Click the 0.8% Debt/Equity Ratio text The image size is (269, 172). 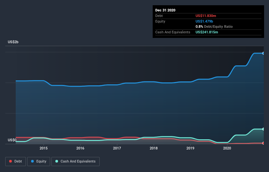214,26
